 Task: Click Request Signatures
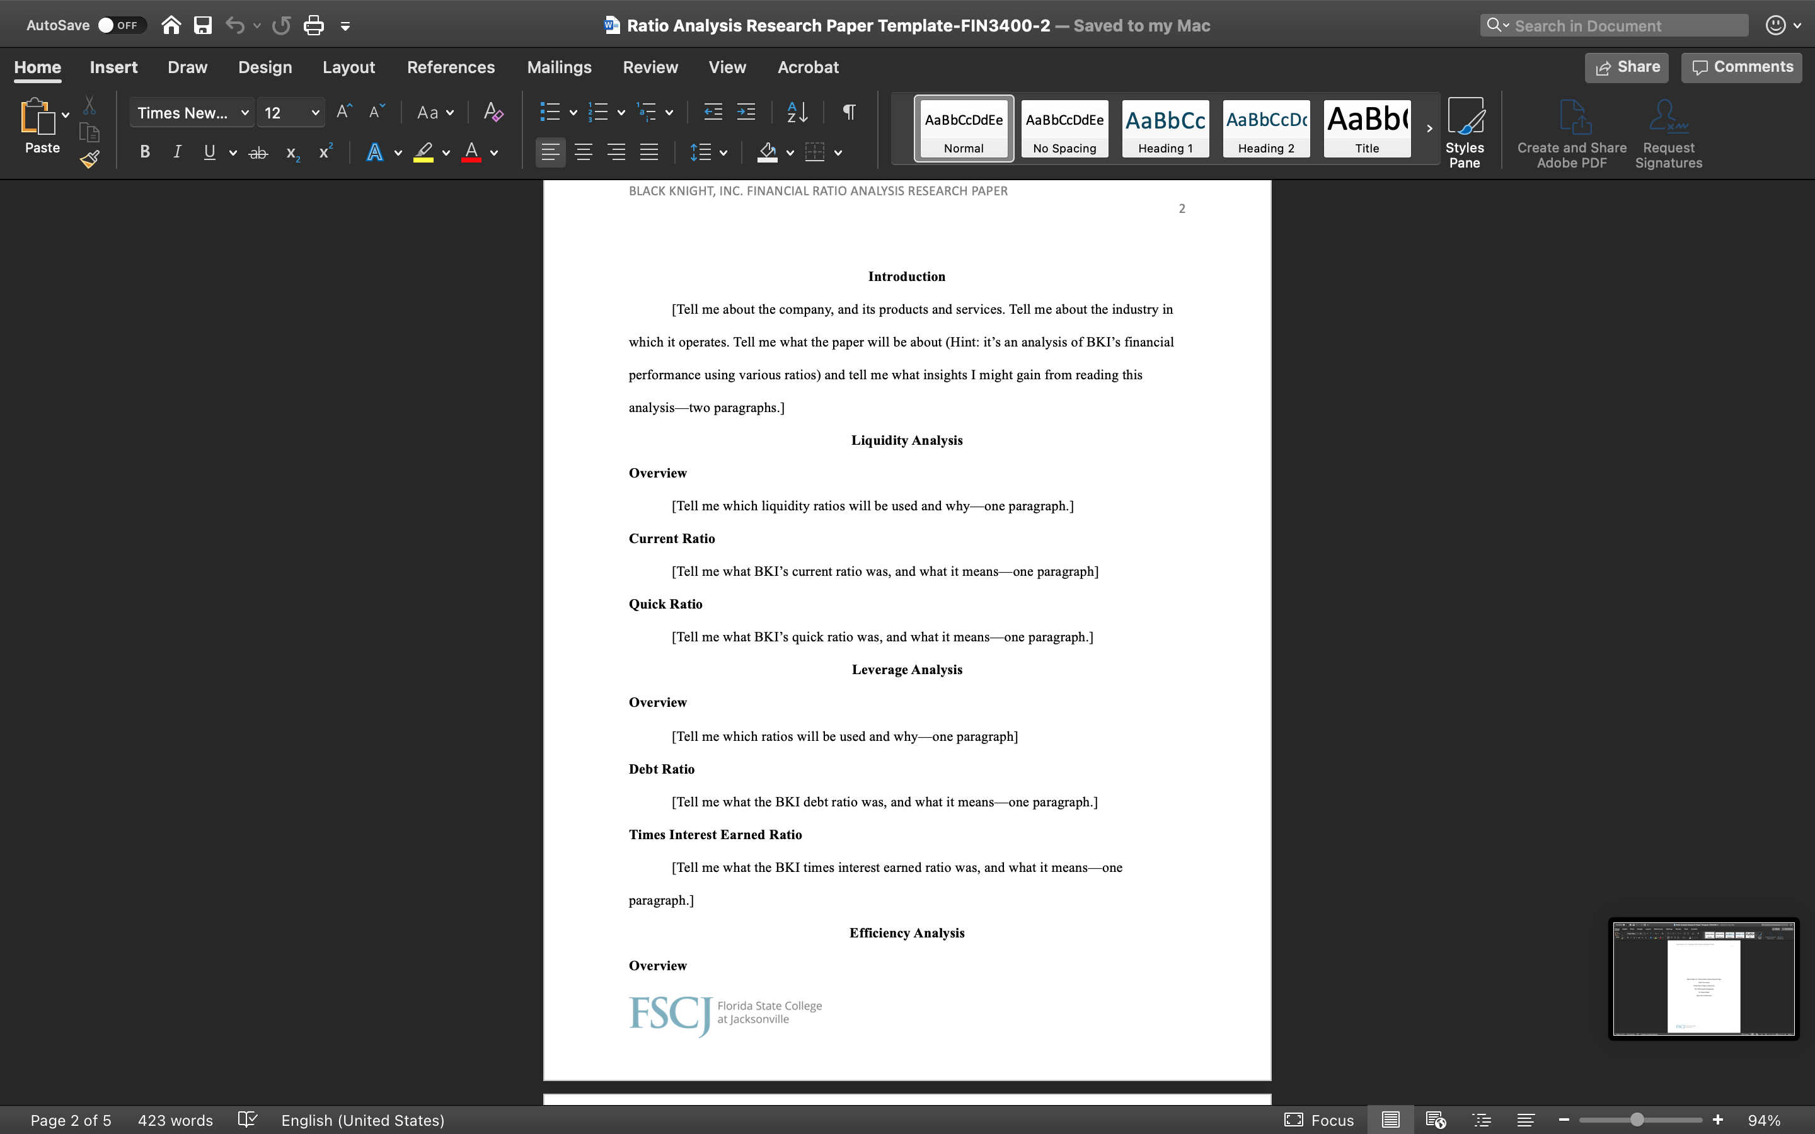(x=1668, y=132)
